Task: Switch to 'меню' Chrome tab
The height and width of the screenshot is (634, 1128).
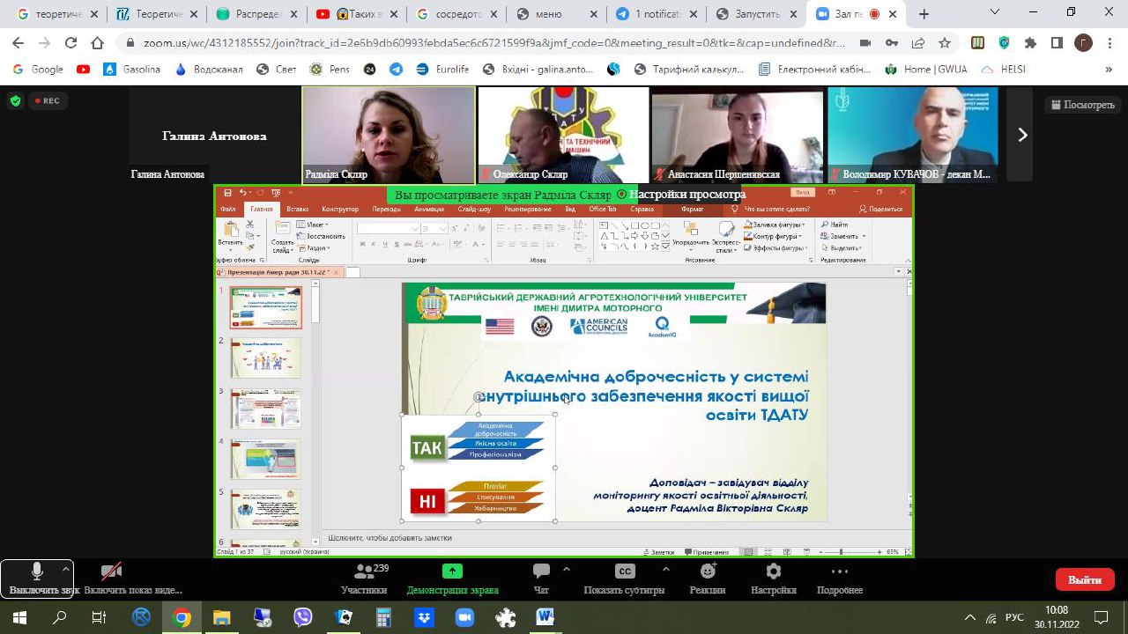Action: pos(558,14)
